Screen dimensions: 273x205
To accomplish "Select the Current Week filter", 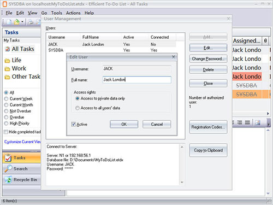I will [x=6, y=99].
